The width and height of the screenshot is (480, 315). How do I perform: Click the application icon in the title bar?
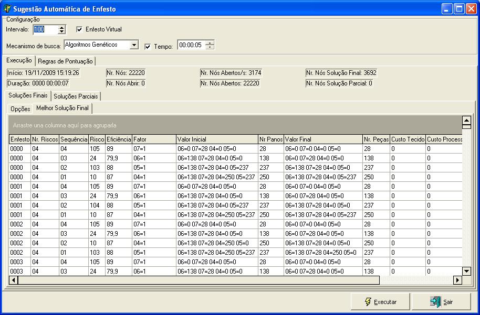(x=7, y=9)
